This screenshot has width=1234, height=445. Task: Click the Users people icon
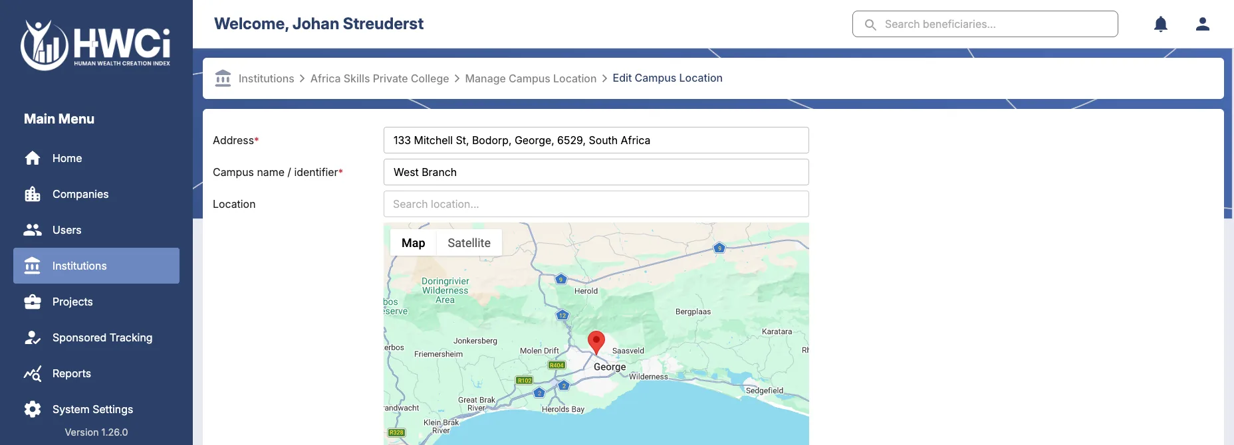[x=33, y=230]
